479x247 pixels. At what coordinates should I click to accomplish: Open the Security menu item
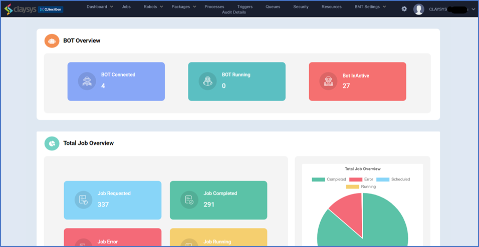point(301,6)
